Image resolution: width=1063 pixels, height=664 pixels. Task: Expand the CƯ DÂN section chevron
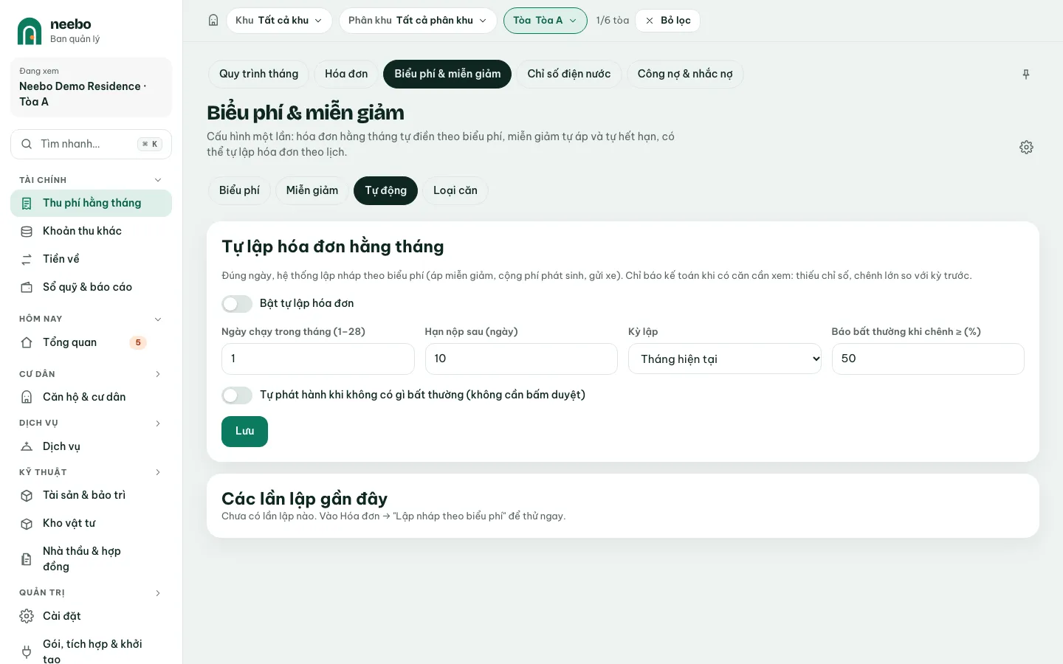point(157,374)
